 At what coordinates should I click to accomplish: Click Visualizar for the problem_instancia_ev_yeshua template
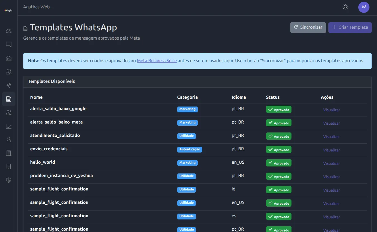pyautogui.click(x=331, y=177)
